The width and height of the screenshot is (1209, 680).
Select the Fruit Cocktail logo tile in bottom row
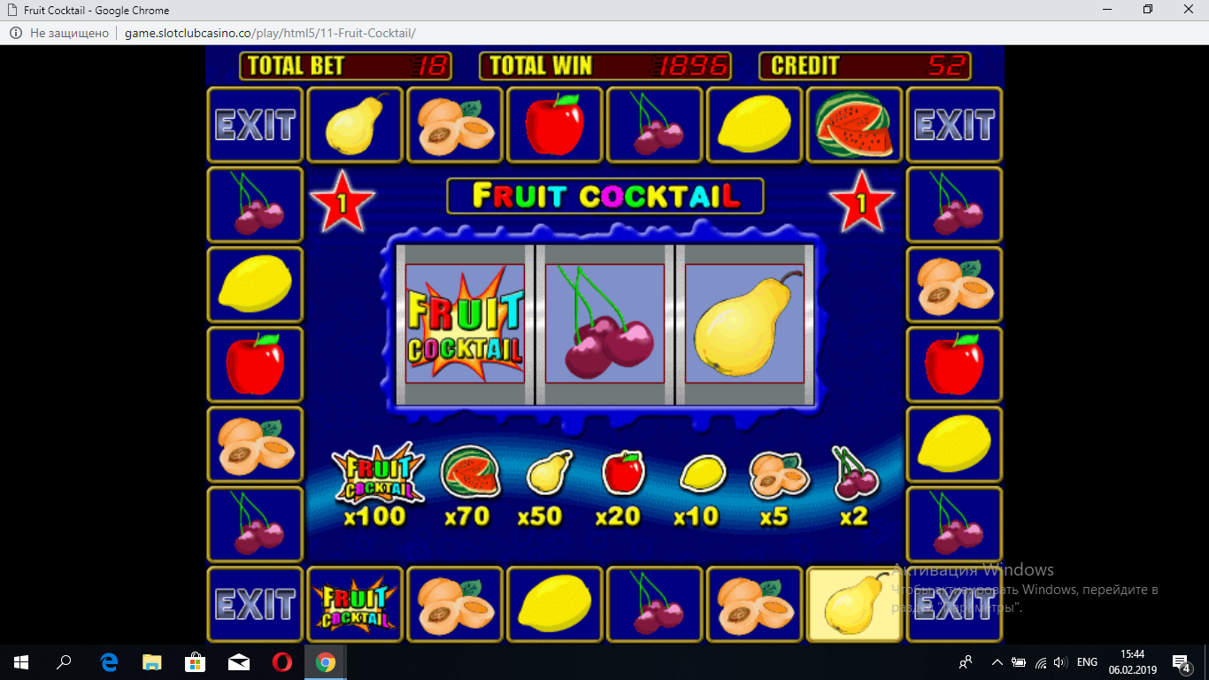coord(354,605)
